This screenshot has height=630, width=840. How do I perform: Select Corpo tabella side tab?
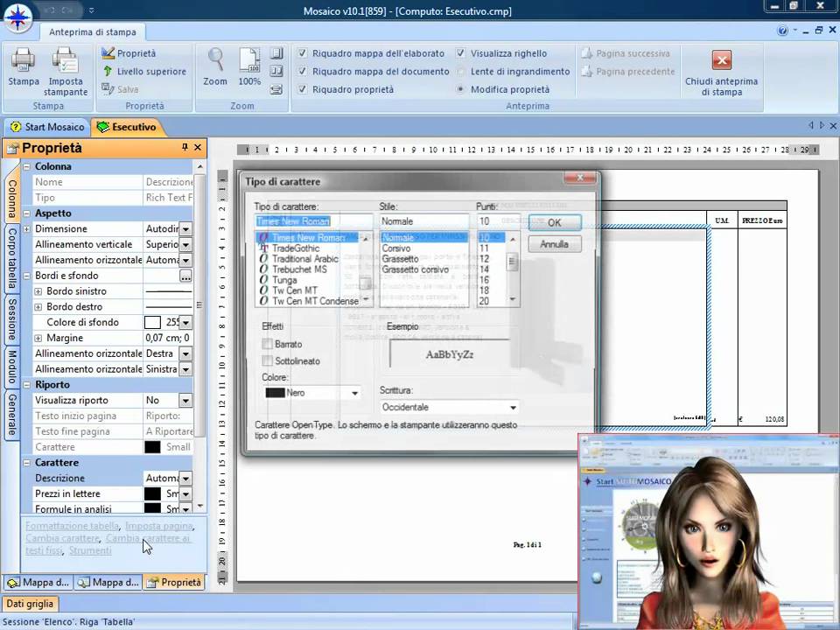pyautogui.click(x=11, y=258)
